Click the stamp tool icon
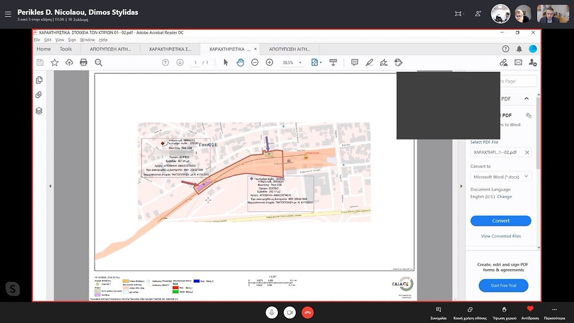574x323 pixels. coord(398,63)
